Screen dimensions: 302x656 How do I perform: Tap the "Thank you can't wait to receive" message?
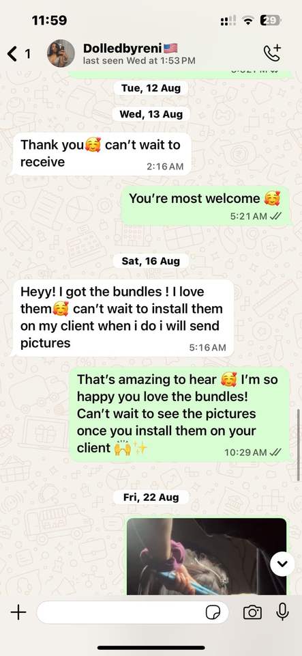[102, 154]
